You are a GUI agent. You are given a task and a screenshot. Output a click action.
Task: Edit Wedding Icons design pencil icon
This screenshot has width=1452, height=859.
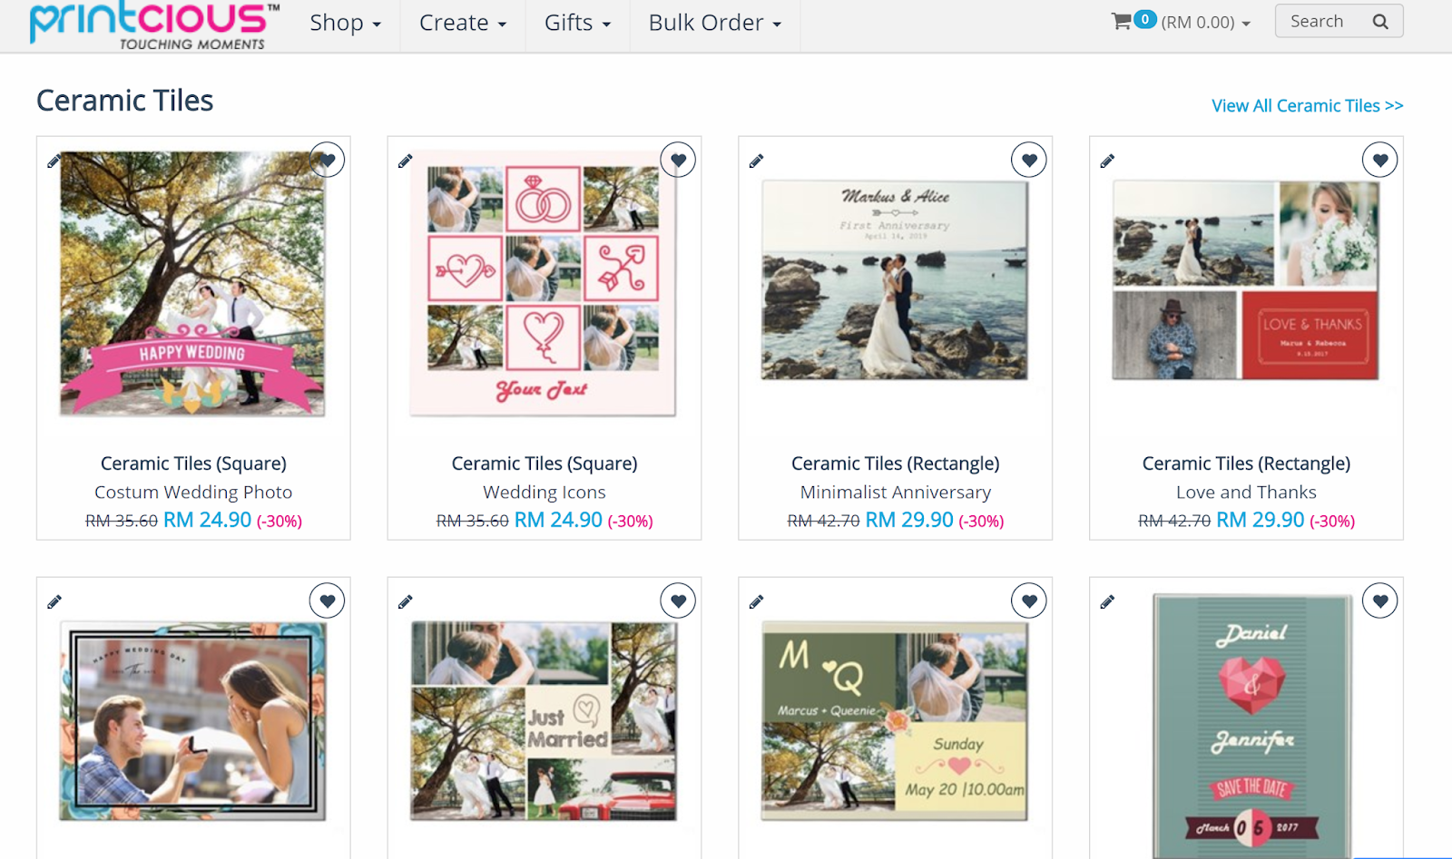pos(406,161)
